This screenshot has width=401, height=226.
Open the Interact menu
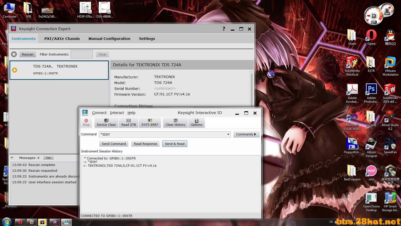click(x=117, y=113)
